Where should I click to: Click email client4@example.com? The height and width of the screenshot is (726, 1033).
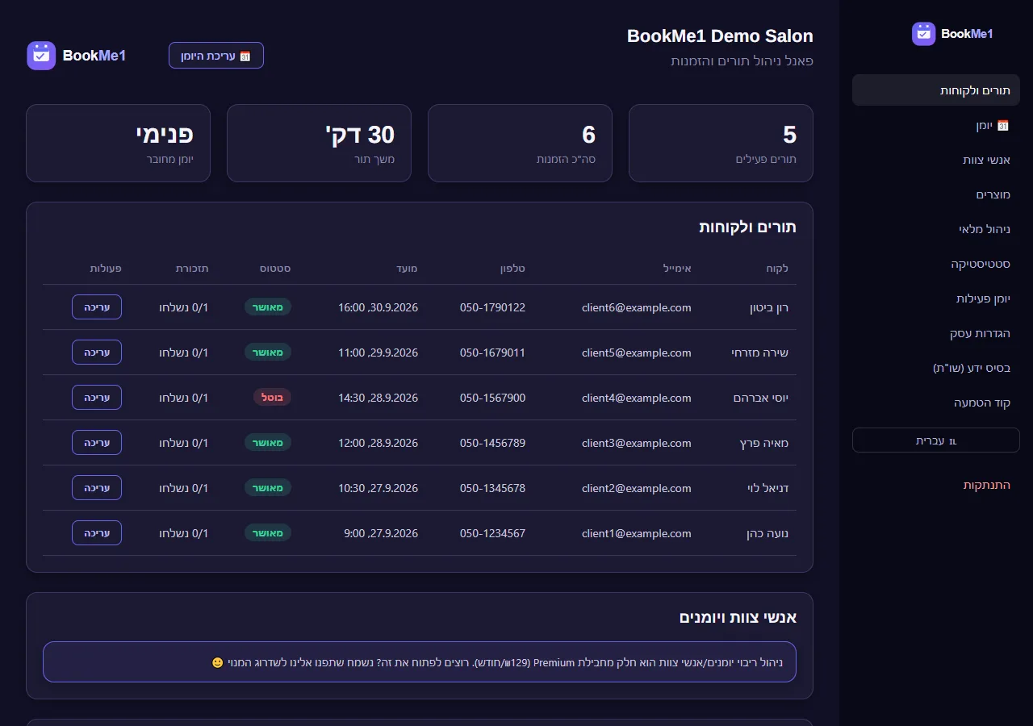(x=637, y=398)
